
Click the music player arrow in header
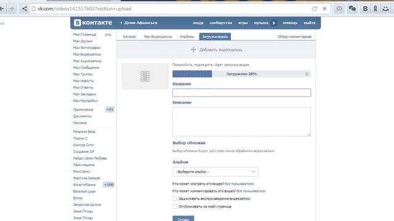point(274,23)
